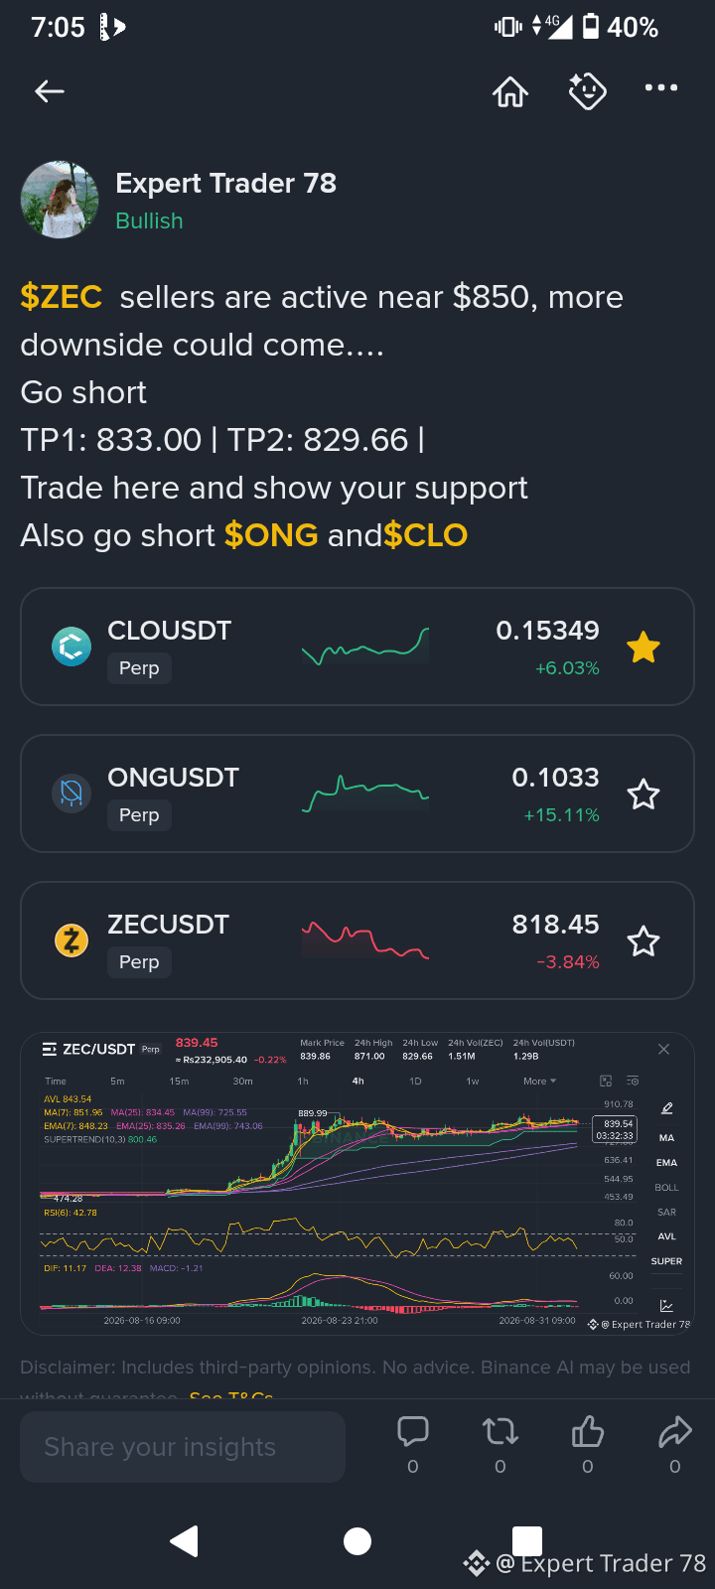Tap the repost arrows icon
Screen dimensions: 715x1589
[500, 1431]
